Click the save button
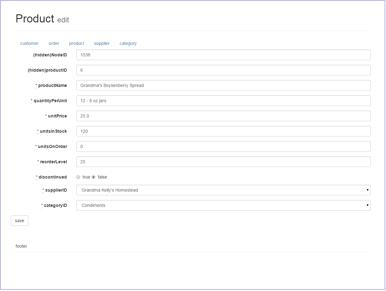386x291 pixels. point(19,220)
